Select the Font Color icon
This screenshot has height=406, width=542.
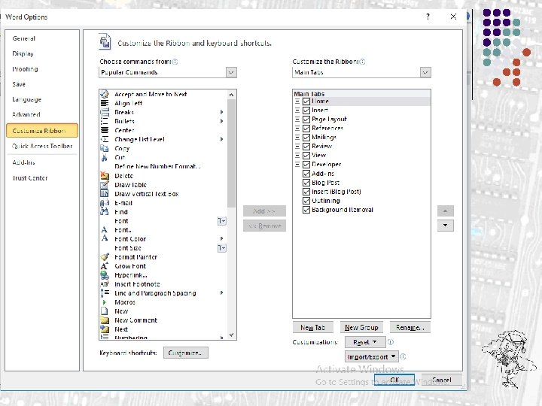tap(105, 238)
